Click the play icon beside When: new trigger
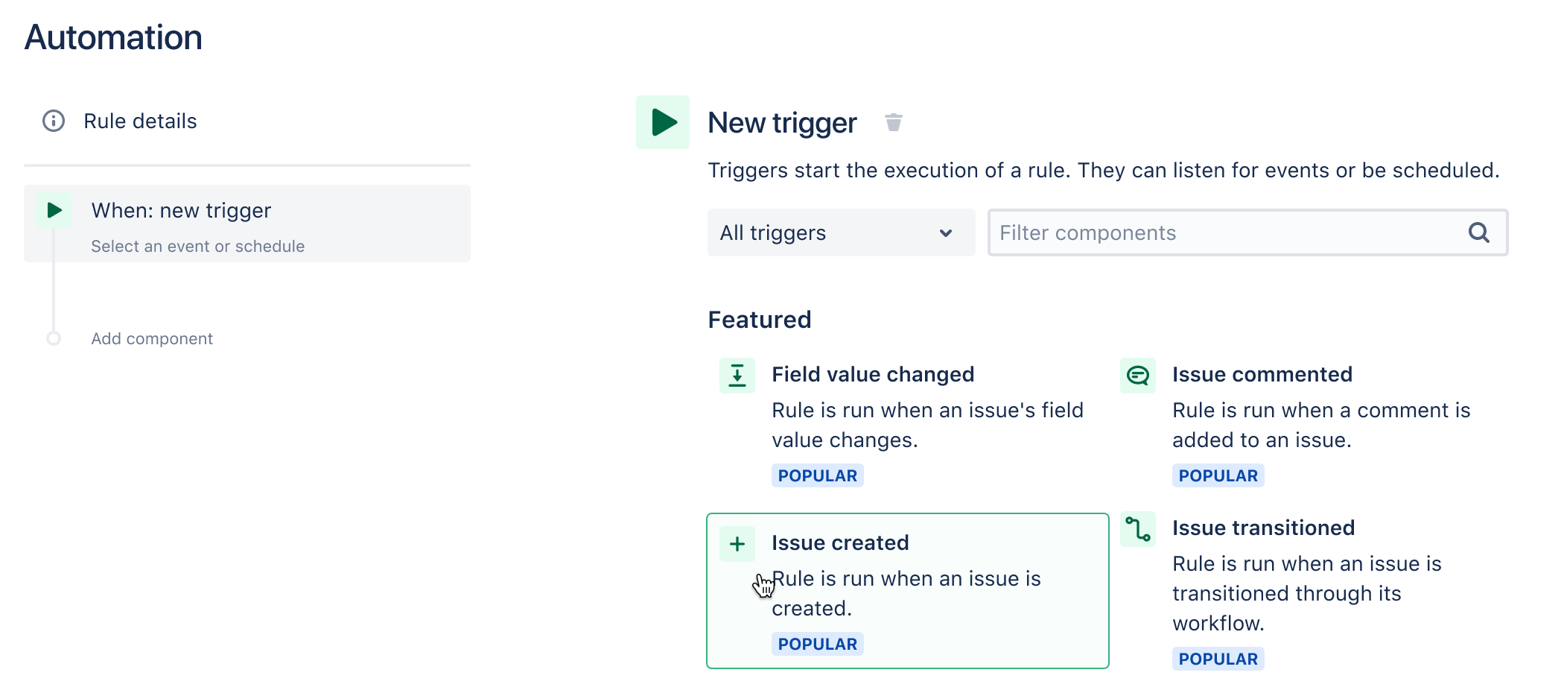Screen dimensions: 1564x690 (x=54, y=210)
